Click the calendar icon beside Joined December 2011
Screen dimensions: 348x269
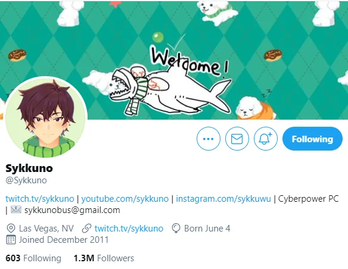11,240
